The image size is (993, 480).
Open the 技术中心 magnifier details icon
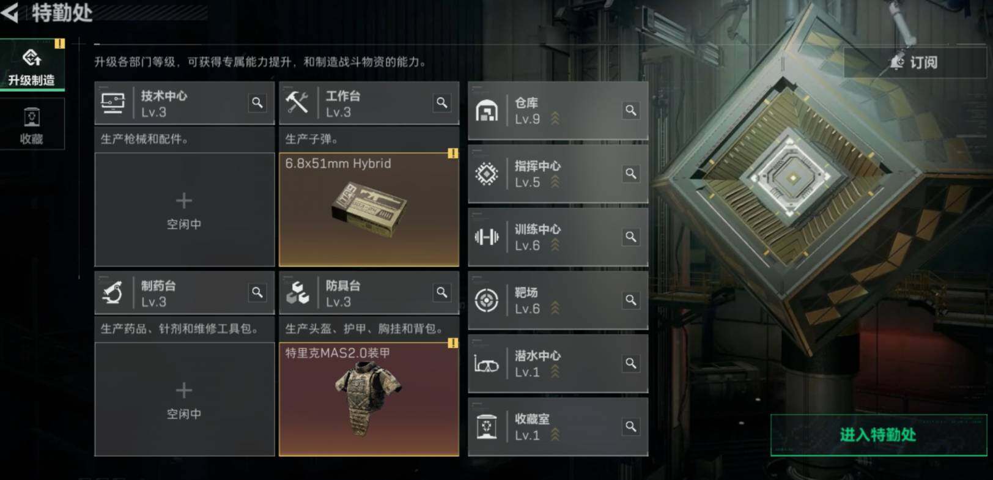click(257, 103)
